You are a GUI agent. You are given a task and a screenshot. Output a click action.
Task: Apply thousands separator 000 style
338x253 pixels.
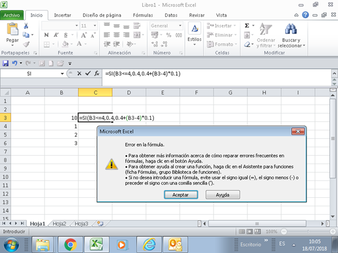[179, 35]
